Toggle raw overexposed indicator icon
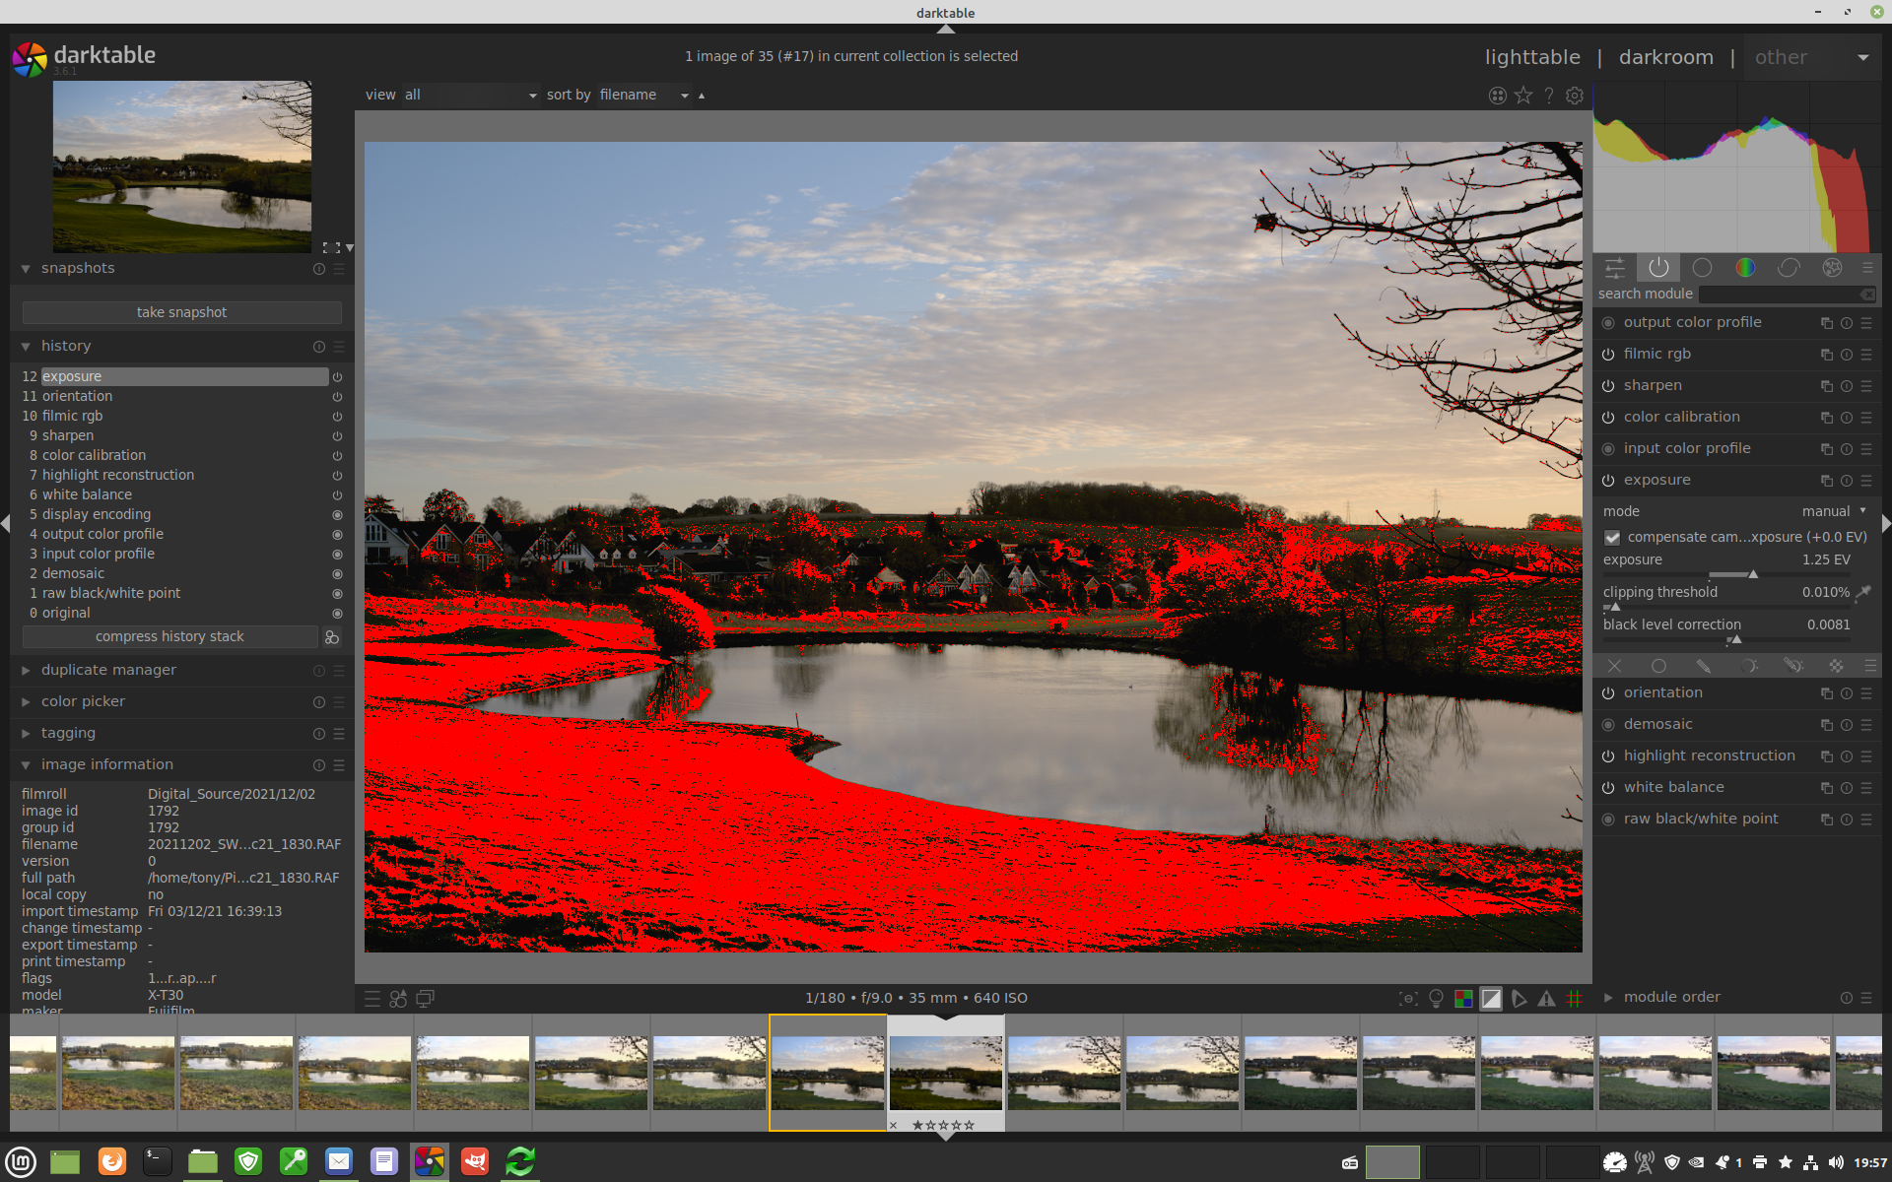1892x1182 pixels. click(x=1463, y=999)
